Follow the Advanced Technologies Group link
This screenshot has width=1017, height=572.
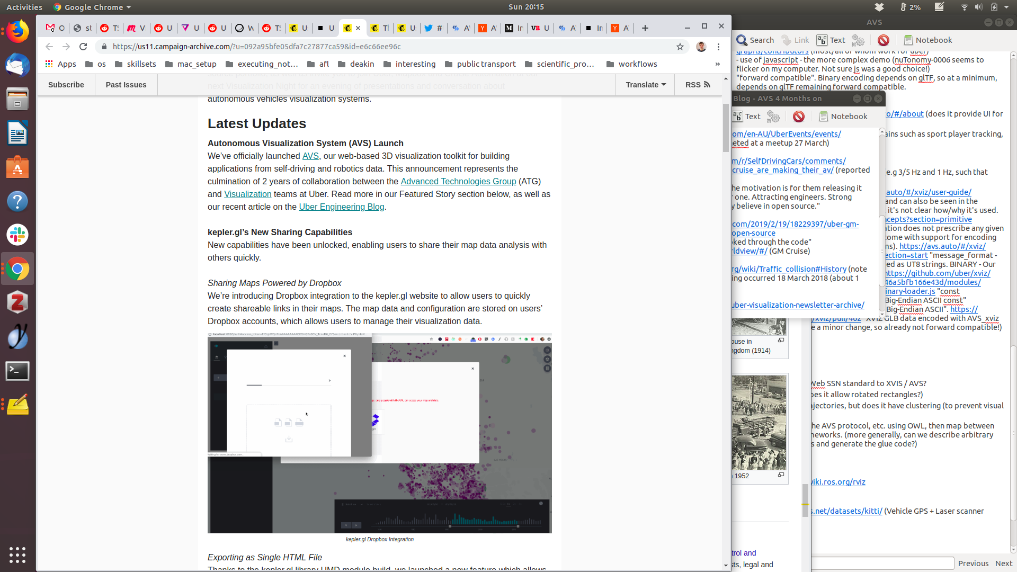pyautogui.click(x=458, y=182)
